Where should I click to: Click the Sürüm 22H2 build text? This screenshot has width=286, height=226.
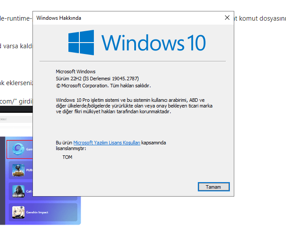coord(97,79)
